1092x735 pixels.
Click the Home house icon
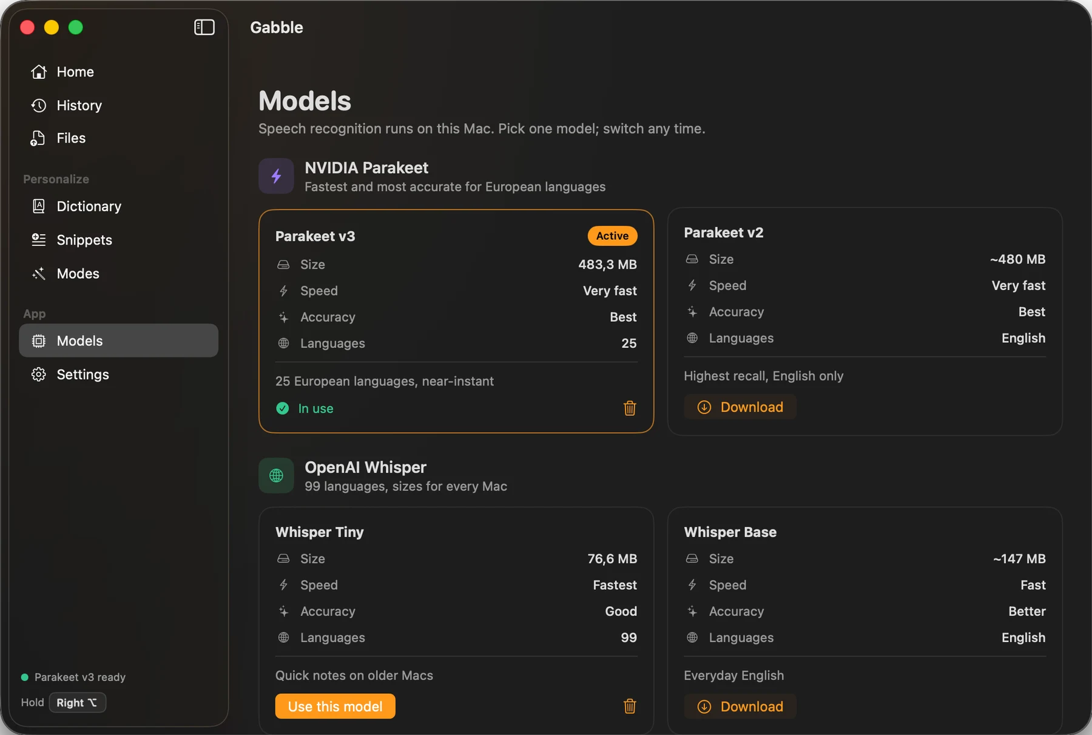coord(39,72)
